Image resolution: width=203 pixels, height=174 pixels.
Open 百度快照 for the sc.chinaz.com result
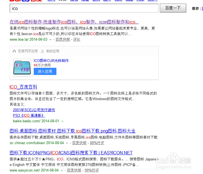[x=79, y=143]
